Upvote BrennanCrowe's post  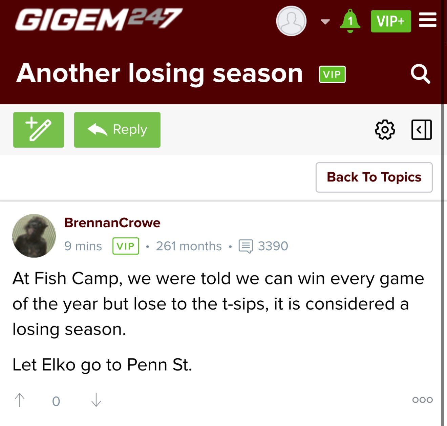tap(20, 400)
